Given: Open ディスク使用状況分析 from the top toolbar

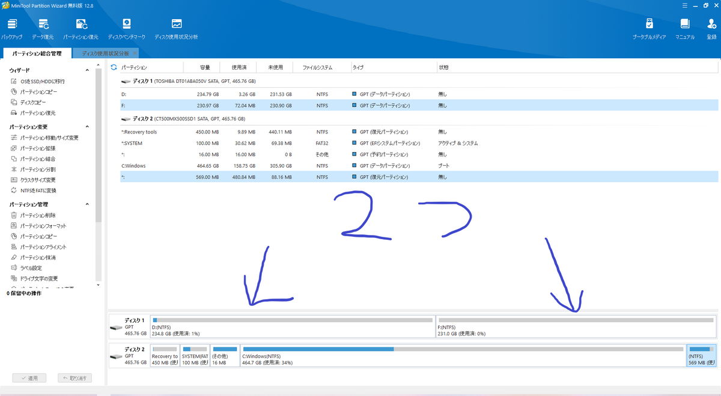Looking at the screenshot, I should pos(176,29).
